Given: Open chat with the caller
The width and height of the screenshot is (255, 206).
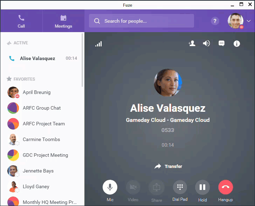Looking at the screenshot, I should click(221, 43).
